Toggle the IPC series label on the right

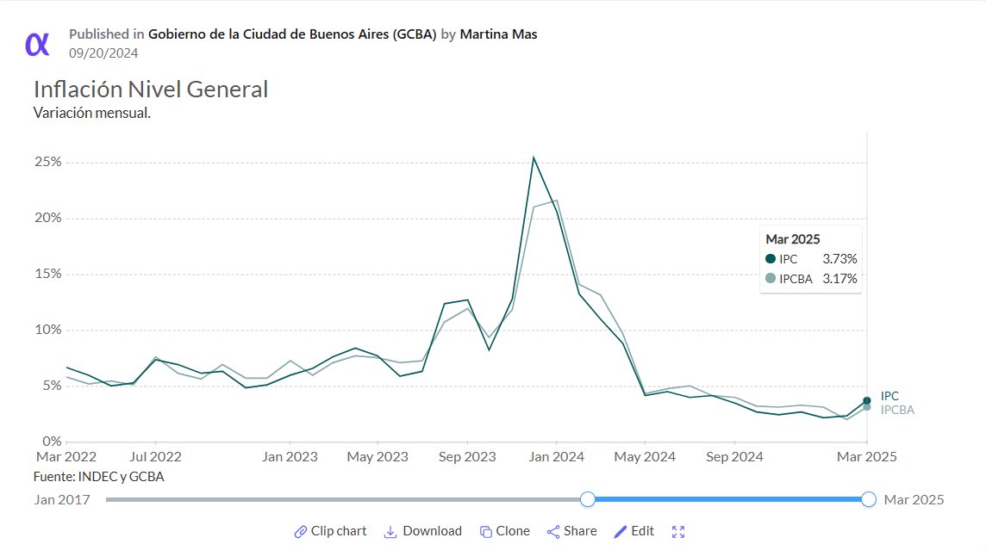(x=889, y=396)
